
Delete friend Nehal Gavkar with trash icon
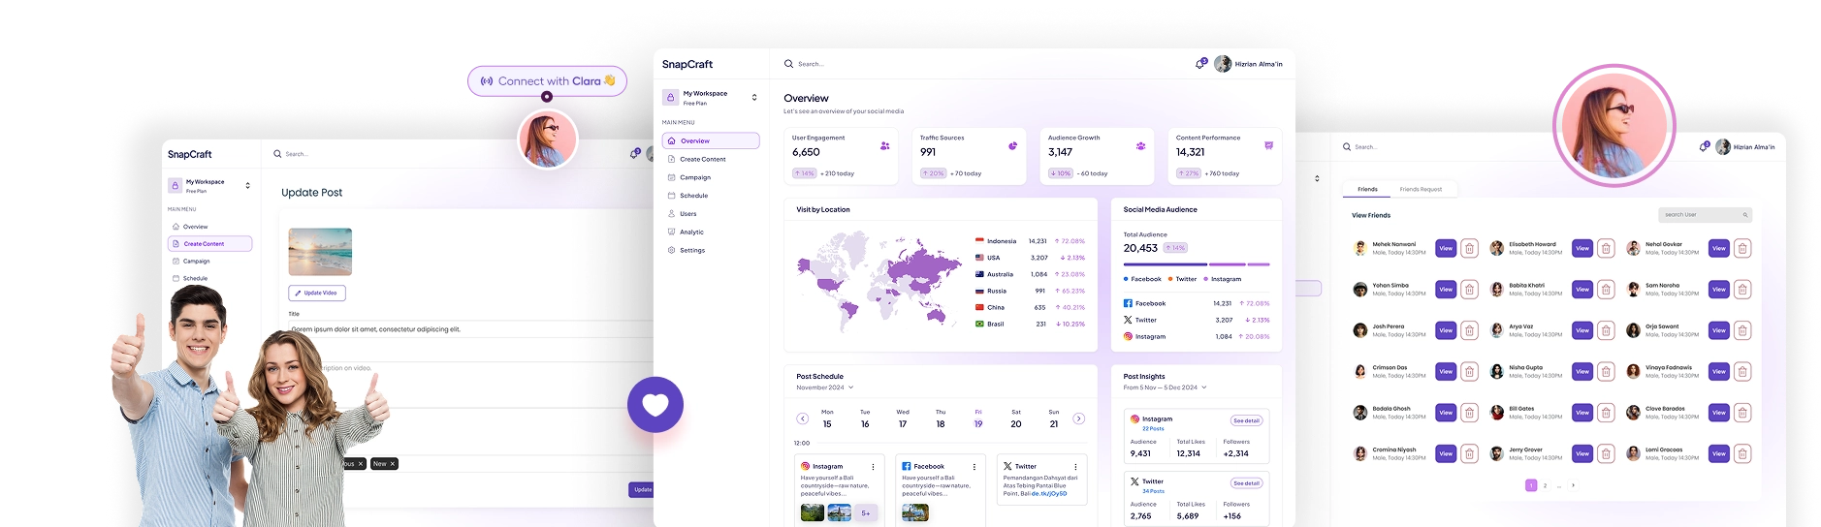[x=1742, y=249]
